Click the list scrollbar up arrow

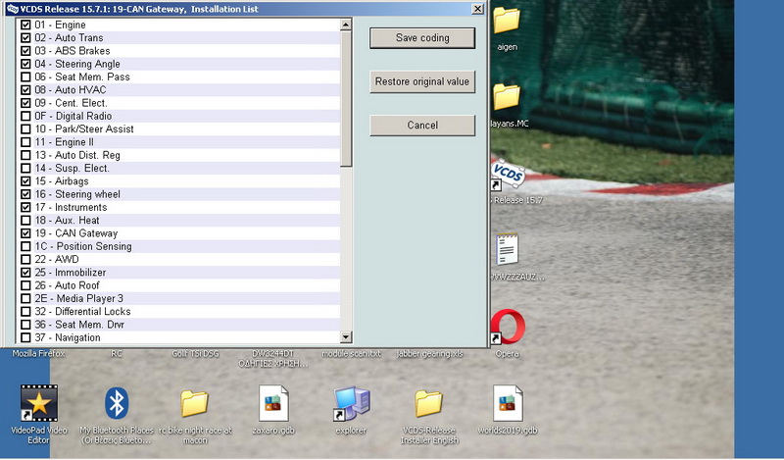(346, 25)
